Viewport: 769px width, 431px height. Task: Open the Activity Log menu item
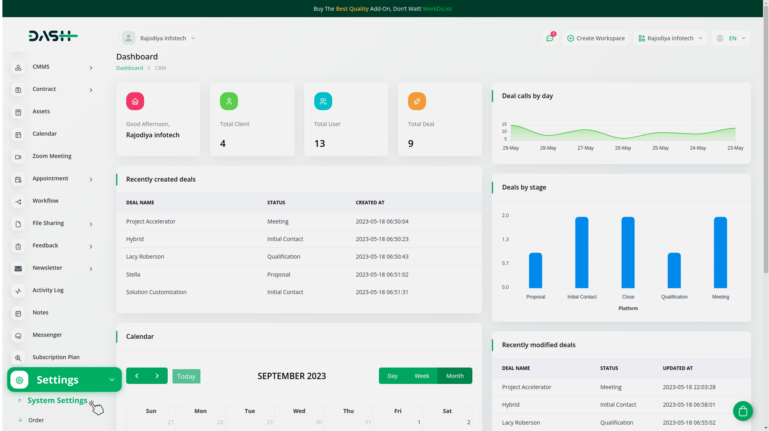click(48, 290)
